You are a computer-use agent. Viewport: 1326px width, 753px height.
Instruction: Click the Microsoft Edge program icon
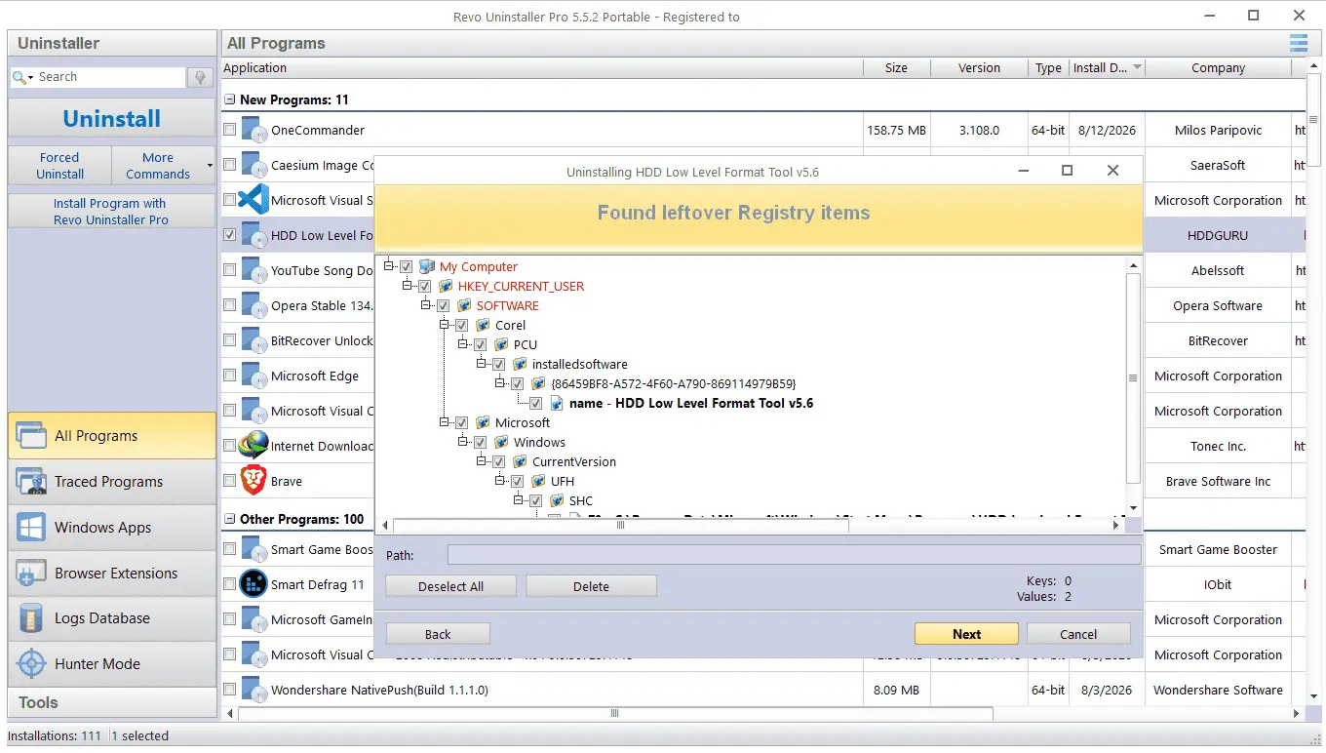pos(253,376)
